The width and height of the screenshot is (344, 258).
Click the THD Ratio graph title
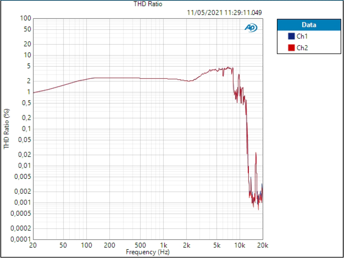pos(148,4)
